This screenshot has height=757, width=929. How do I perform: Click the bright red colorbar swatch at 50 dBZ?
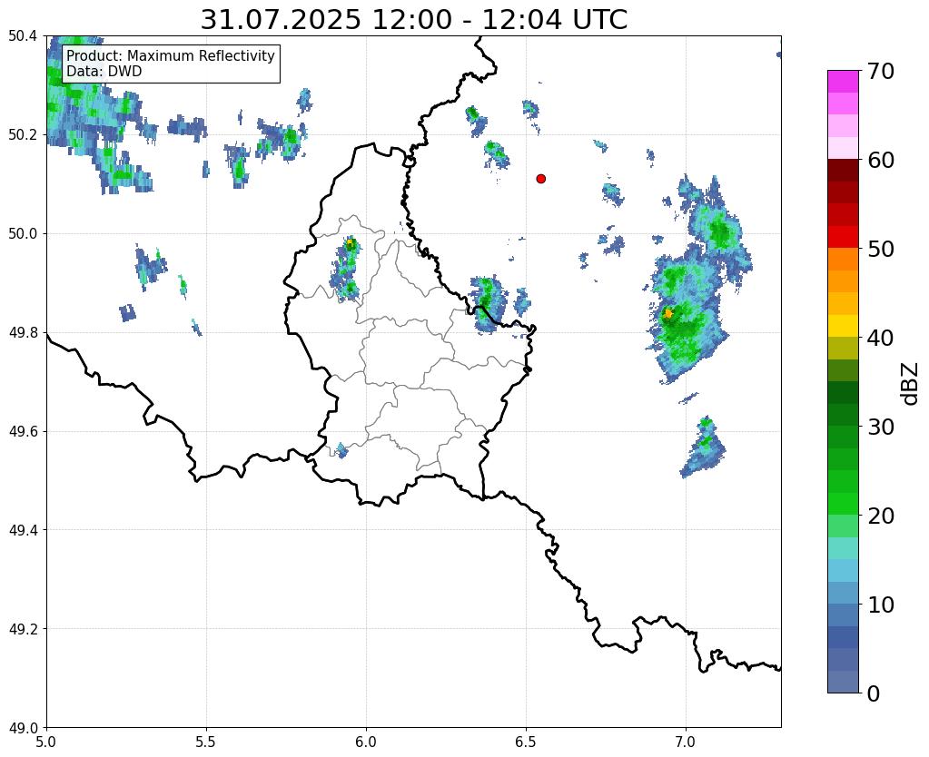(843, 237)
